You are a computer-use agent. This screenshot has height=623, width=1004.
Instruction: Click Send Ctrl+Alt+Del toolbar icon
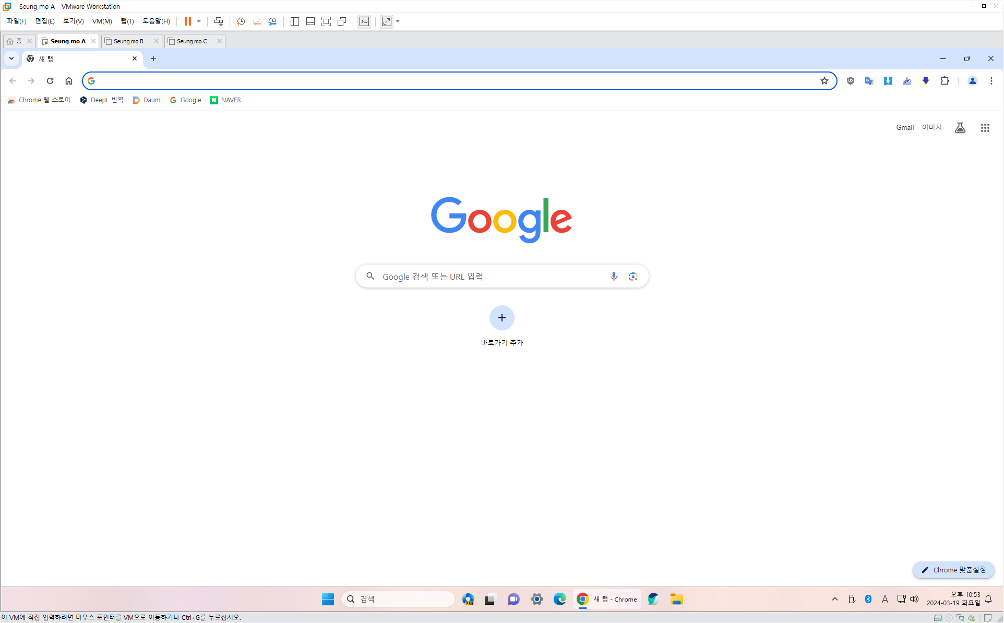click(x=219, y=21)
